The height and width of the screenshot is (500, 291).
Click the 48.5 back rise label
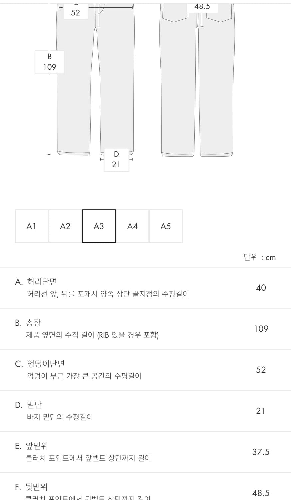(202, 6)
